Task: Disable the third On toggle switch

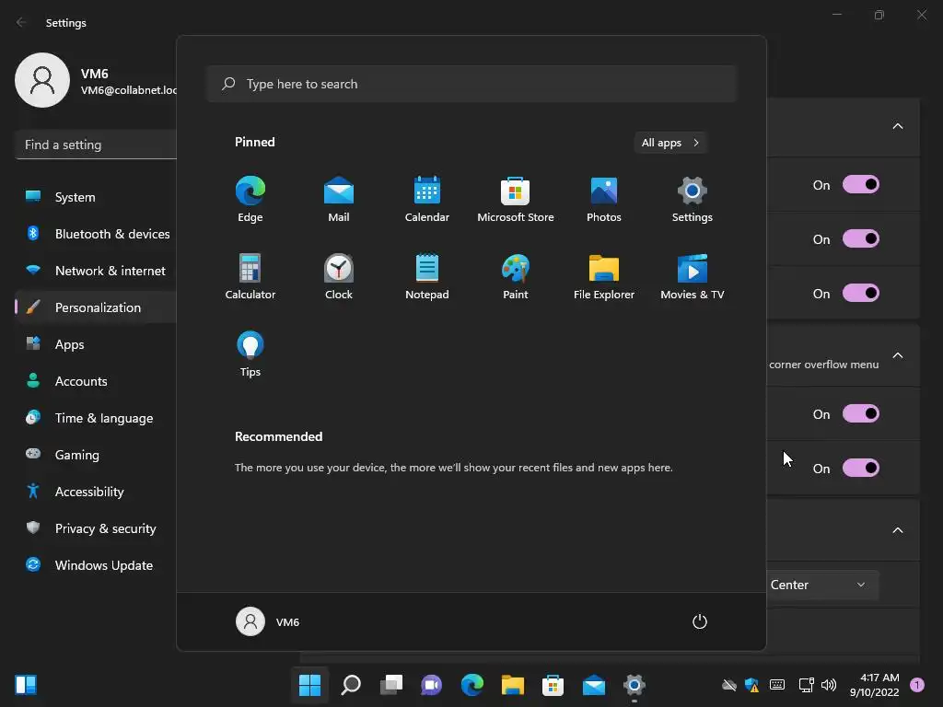Action: [861, 293]
